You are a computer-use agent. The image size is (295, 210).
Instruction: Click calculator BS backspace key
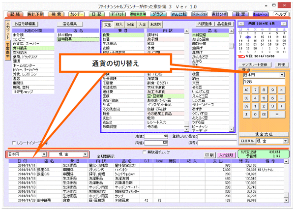click(246, 106)
